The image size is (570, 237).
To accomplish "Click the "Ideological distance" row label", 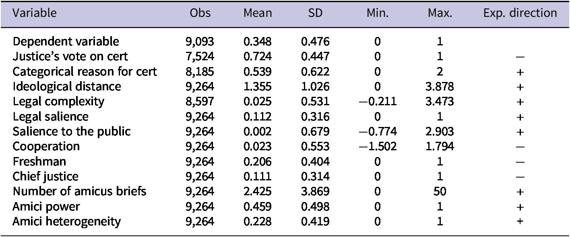I will pos(67,86).
